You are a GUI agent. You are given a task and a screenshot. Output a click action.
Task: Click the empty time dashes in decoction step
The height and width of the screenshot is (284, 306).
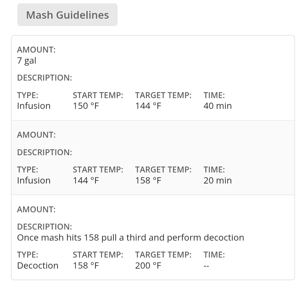(x=206, y=266)
